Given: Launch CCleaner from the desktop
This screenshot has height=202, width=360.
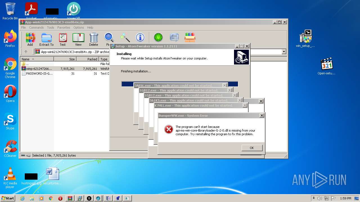Looking at the screenshot, I should click(10, 149).
